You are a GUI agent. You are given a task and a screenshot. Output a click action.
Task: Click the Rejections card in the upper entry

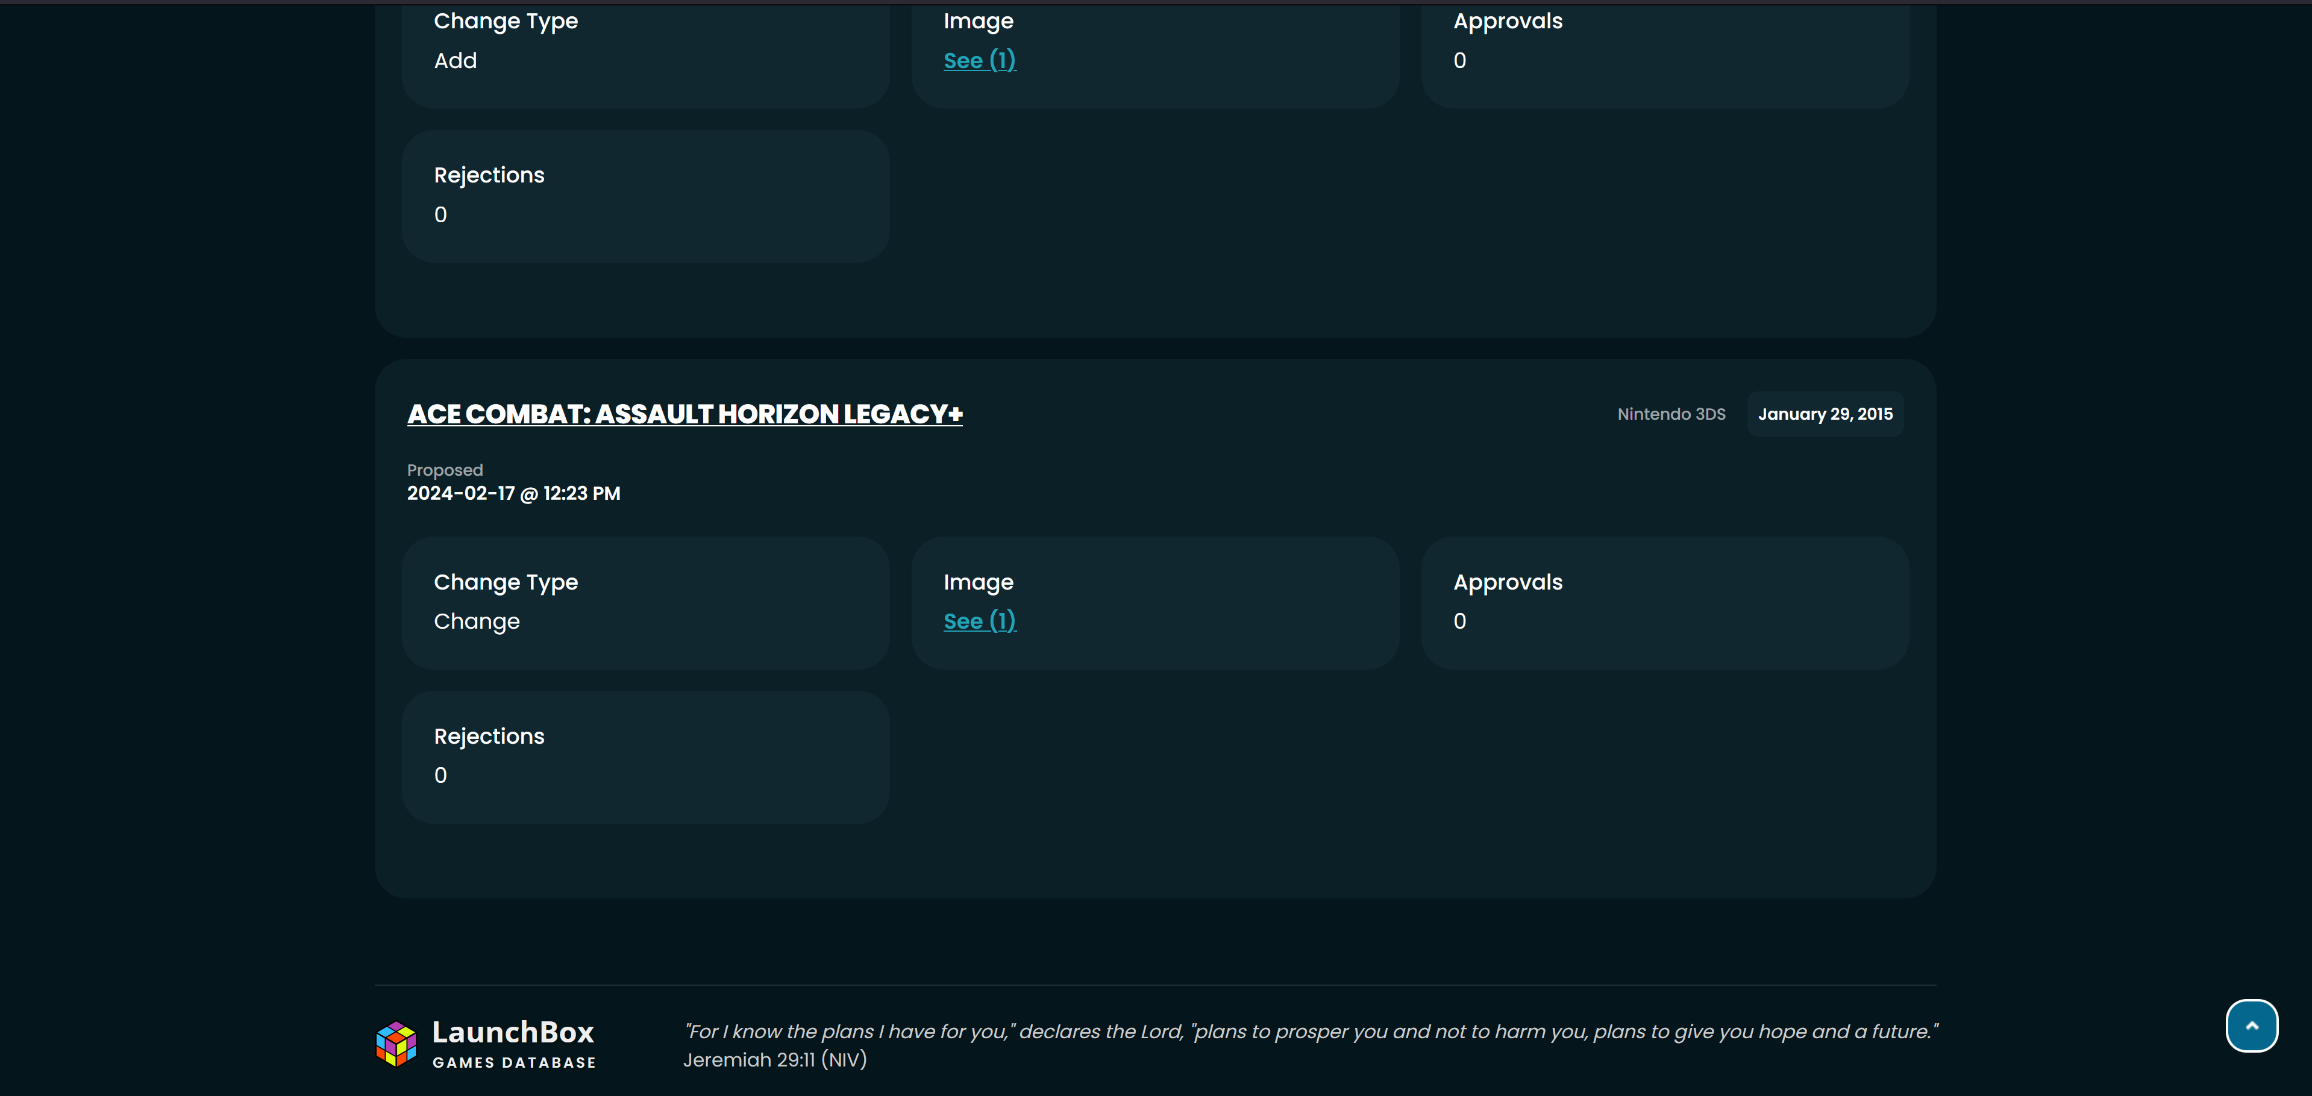(x=646, y=196)
